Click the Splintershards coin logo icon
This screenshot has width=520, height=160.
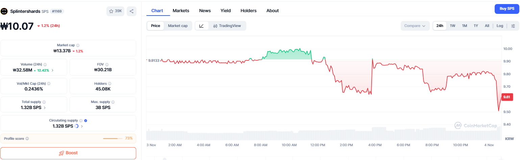(x=4, y=11)
